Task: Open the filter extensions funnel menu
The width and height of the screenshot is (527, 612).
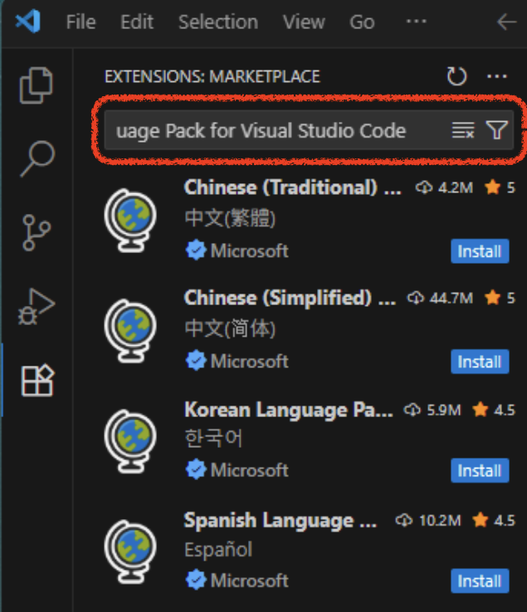Action: (x=496, y=130)
